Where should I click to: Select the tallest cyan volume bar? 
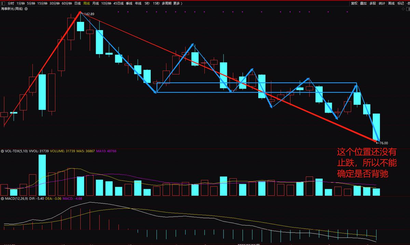42,175
